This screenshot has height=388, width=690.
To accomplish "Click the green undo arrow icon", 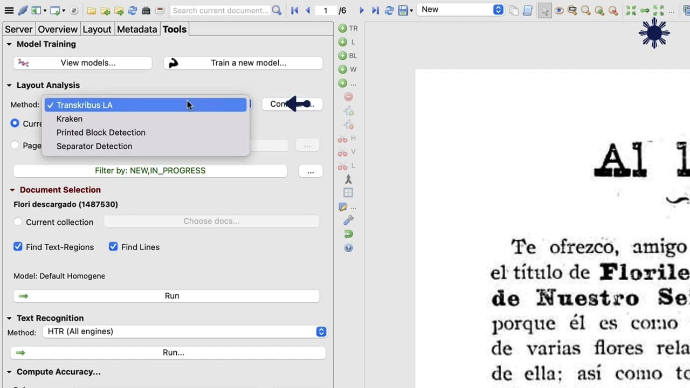I will coord(348,234).
